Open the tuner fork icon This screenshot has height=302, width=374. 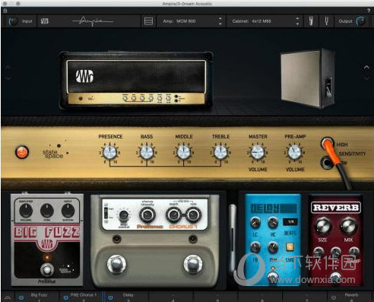point(327,21)
